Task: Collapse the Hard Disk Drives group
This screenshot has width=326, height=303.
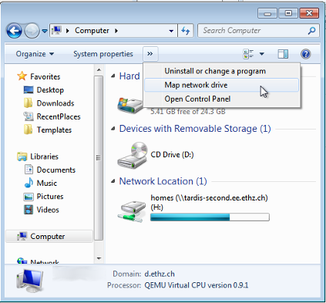Action: (x=113, y=76)
